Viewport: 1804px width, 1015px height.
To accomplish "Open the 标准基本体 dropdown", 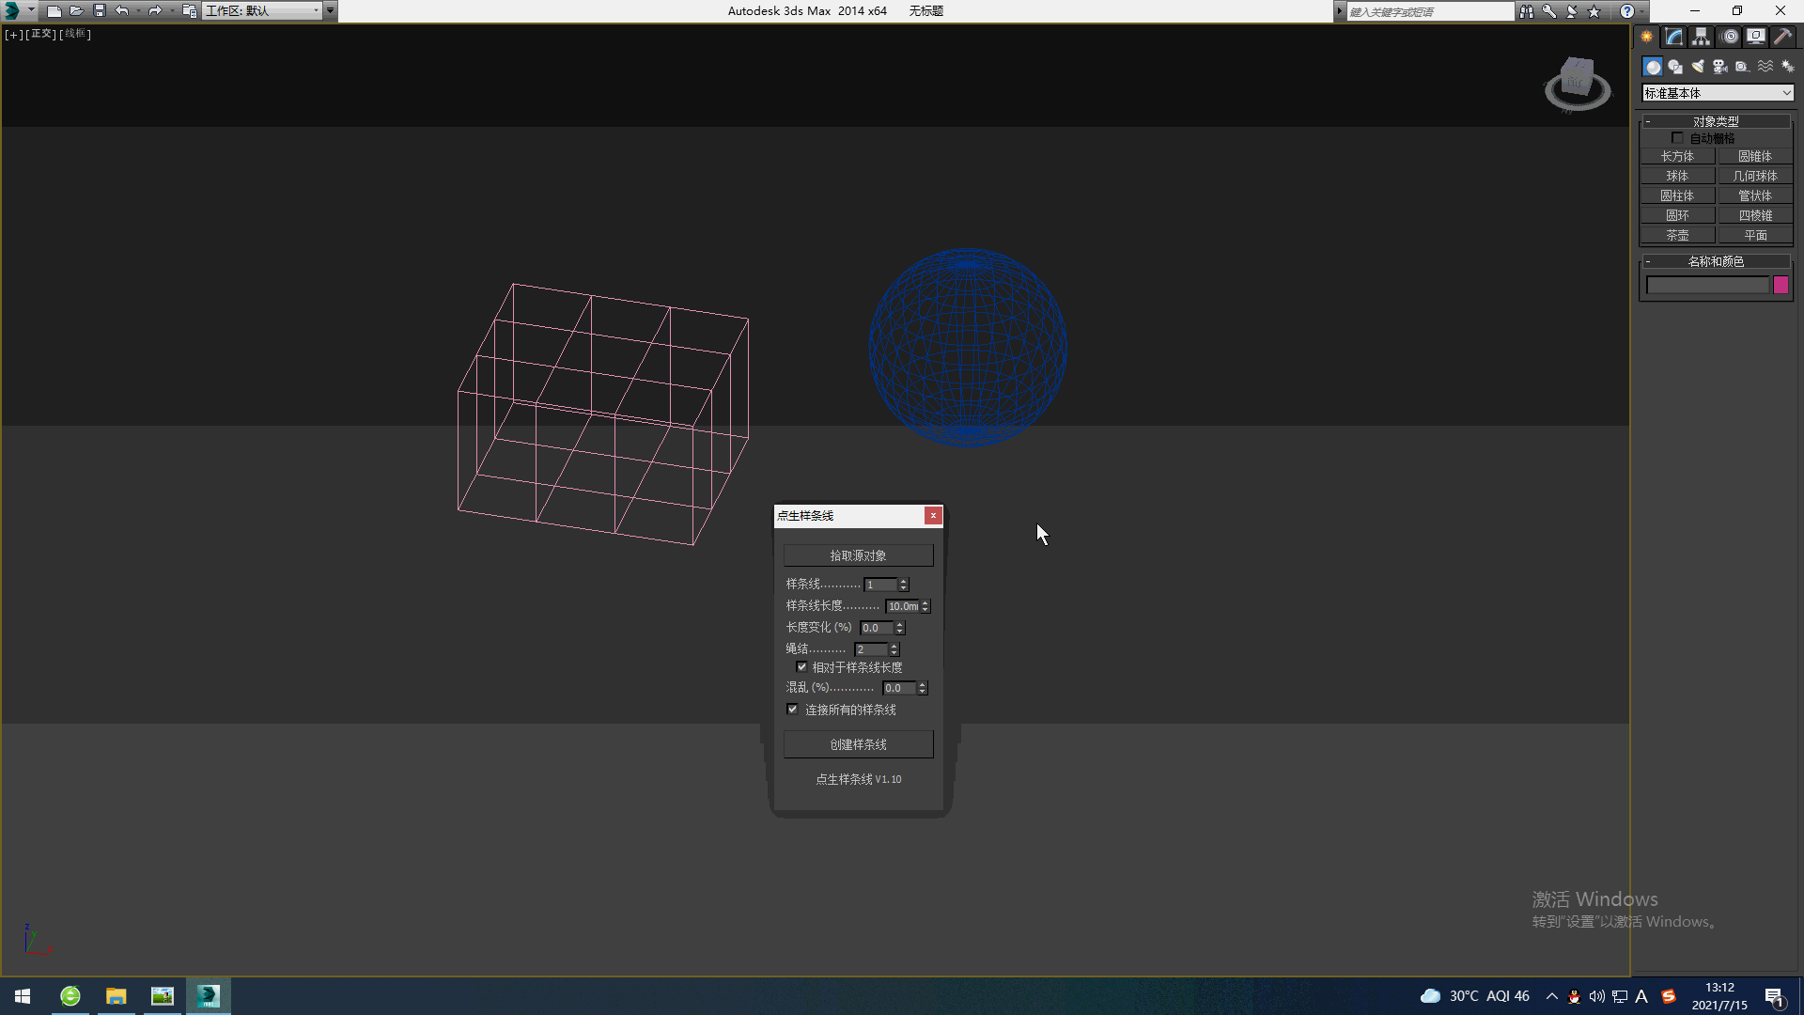I will 1718,93.
